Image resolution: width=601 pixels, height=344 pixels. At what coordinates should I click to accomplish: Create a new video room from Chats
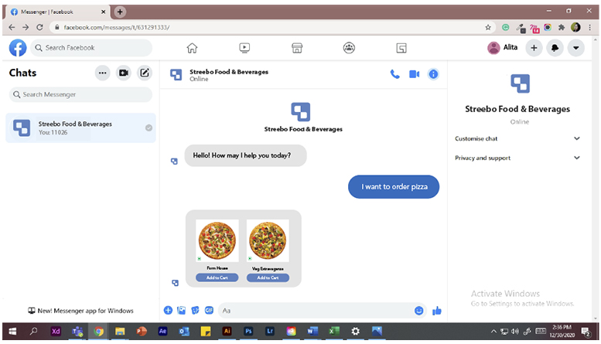click(124, 73)
